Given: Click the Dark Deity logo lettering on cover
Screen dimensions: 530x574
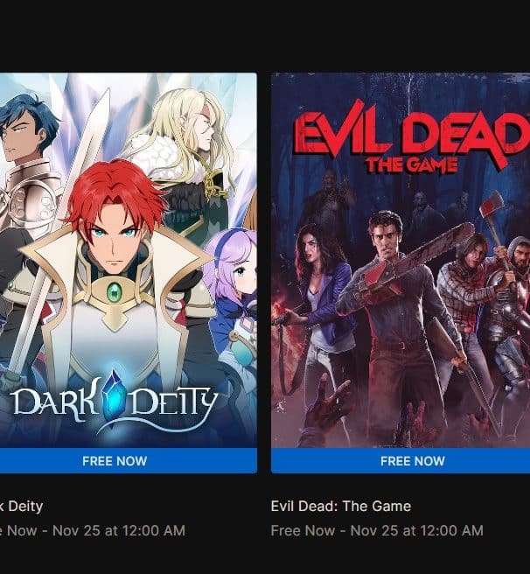Looking at the screenshot, I should tap(115, 402).
